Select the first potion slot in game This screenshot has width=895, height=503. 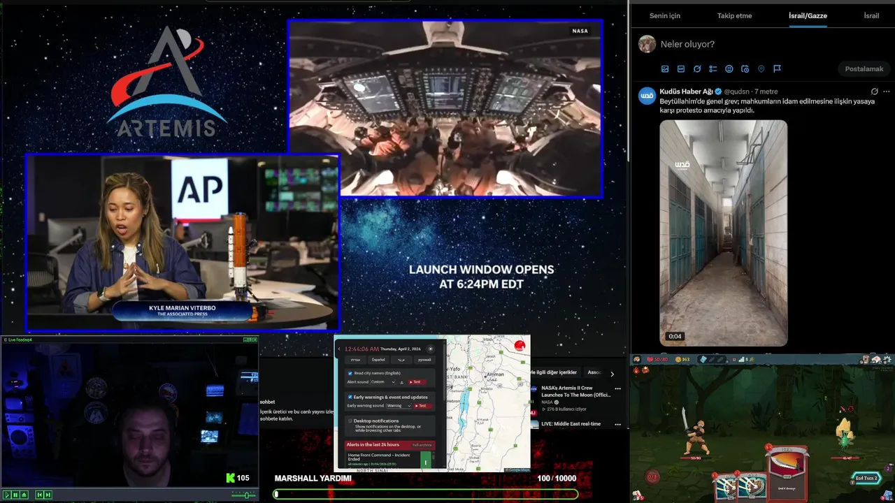click(x=703, y=359)
